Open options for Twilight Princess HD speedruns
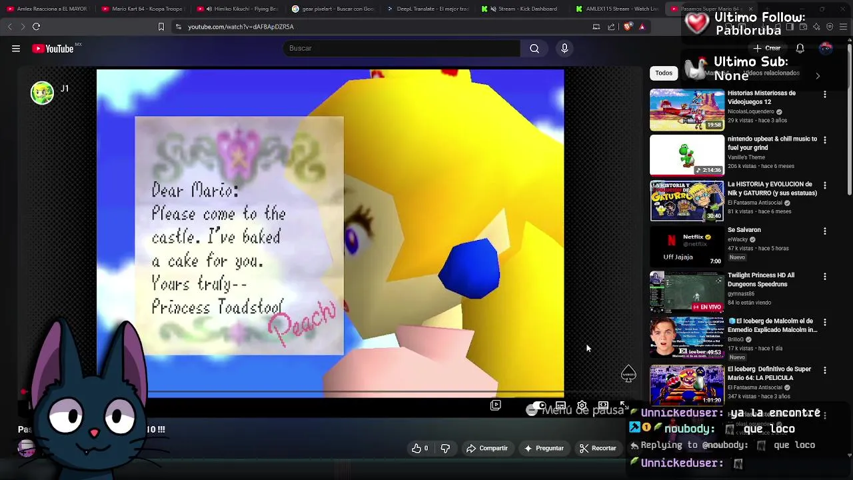 [x=825, y=276]
